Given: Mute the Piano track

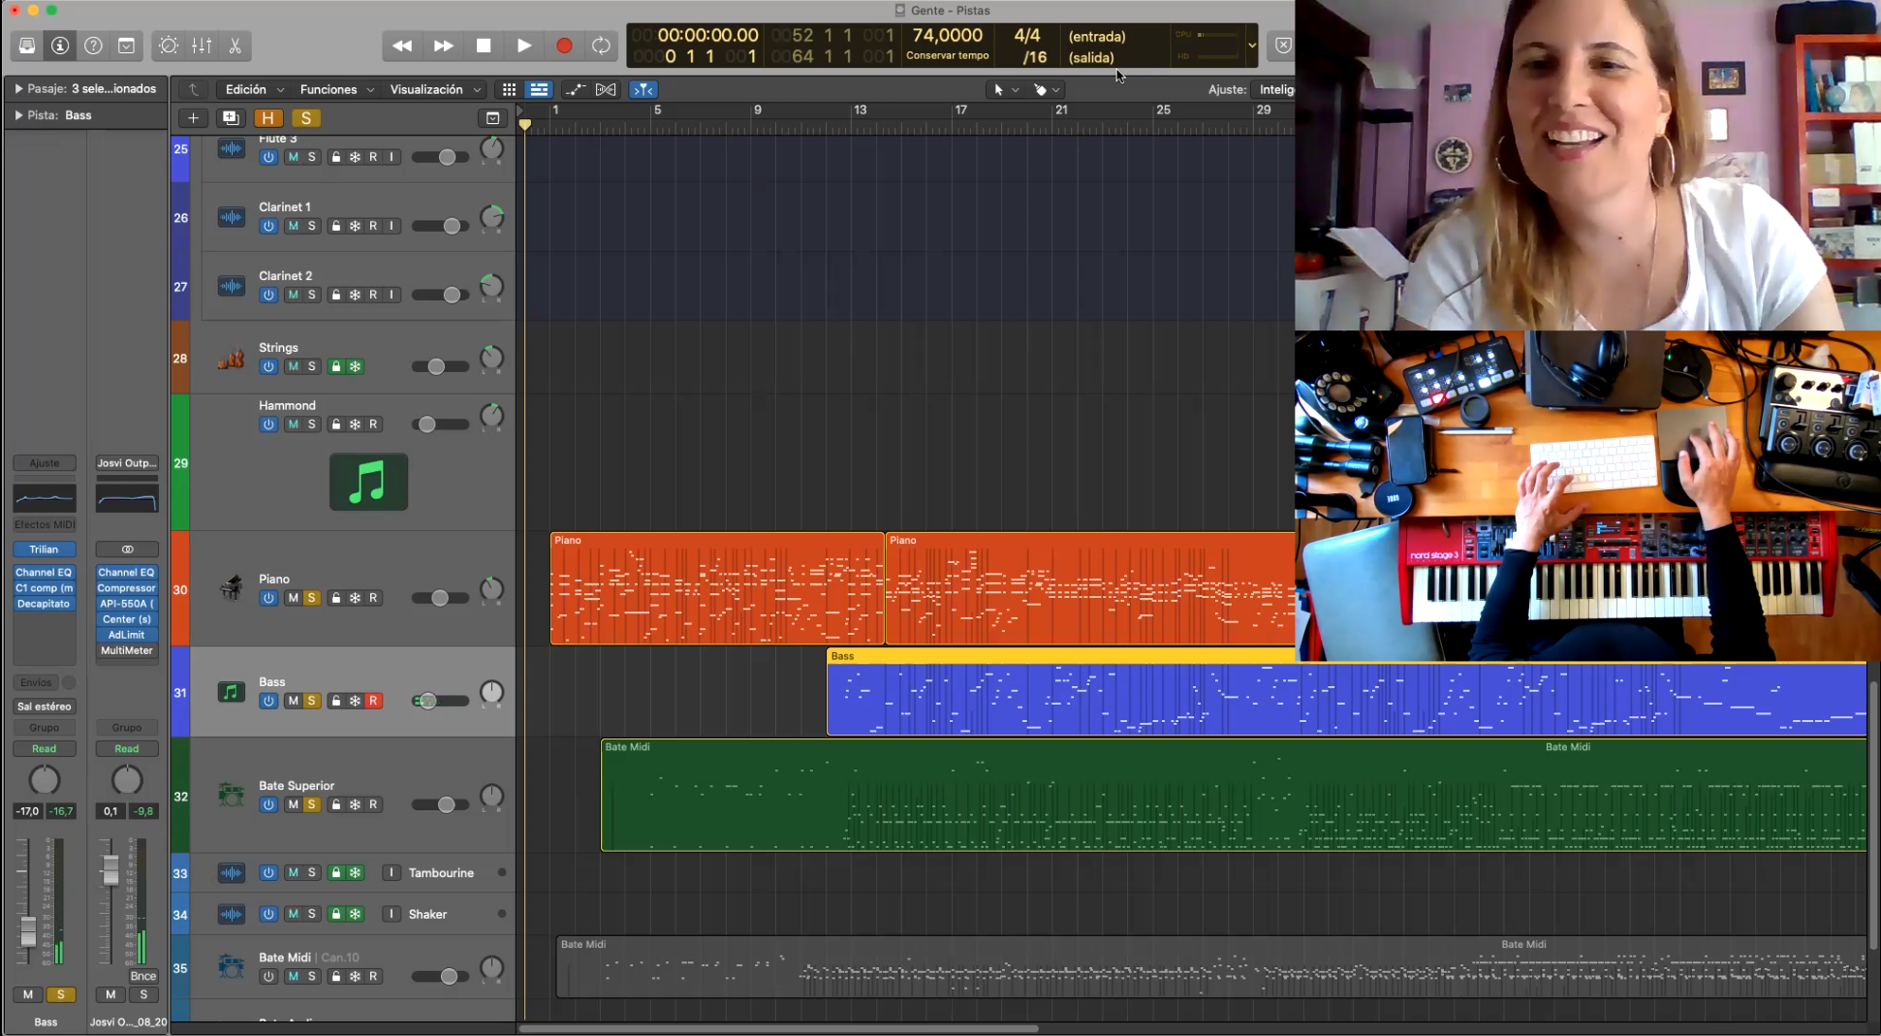Looking at the screenshot, I should tap(293, 598).
